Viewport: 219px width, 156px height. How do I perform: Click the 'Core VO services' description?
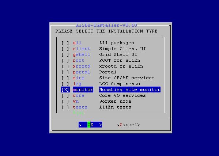tap(122, 96)
